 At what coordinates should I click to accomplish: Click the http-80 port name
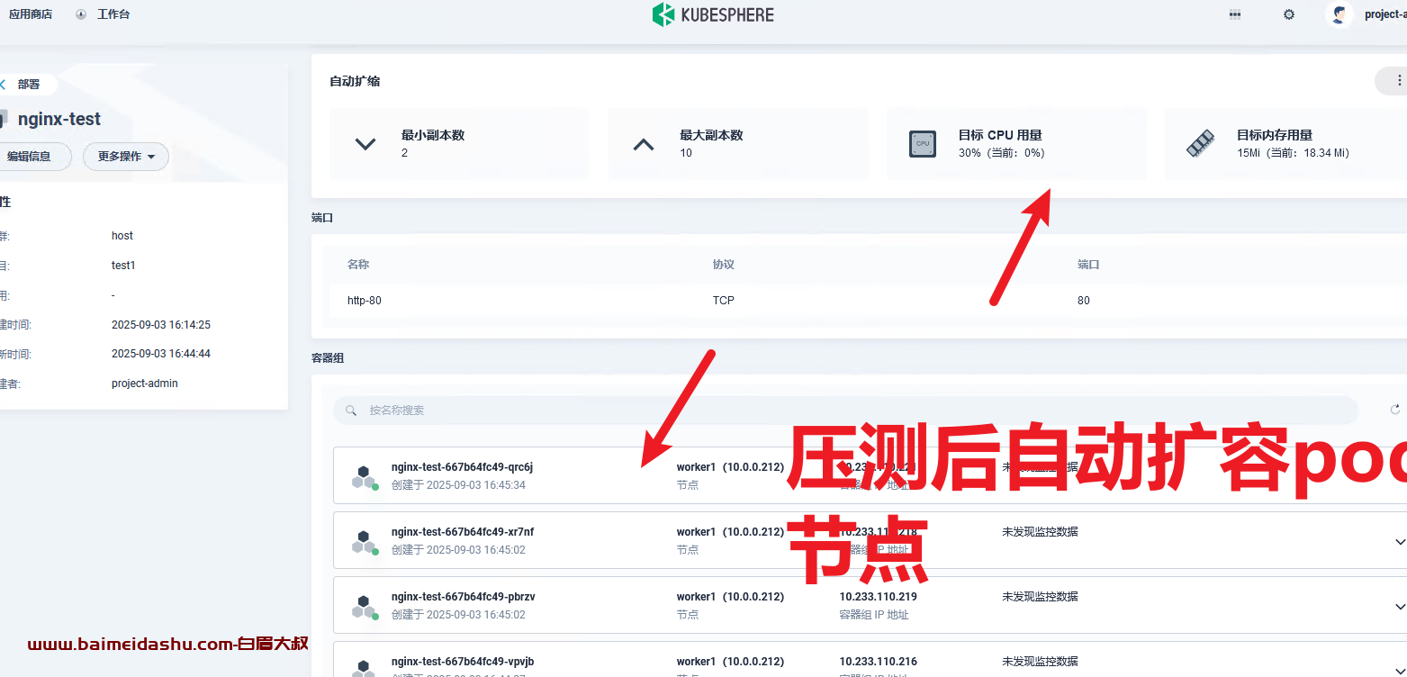point(365,301)
